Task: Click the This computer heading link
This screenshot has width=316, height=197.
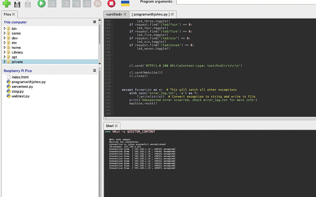Action: (x=15, y=22)
